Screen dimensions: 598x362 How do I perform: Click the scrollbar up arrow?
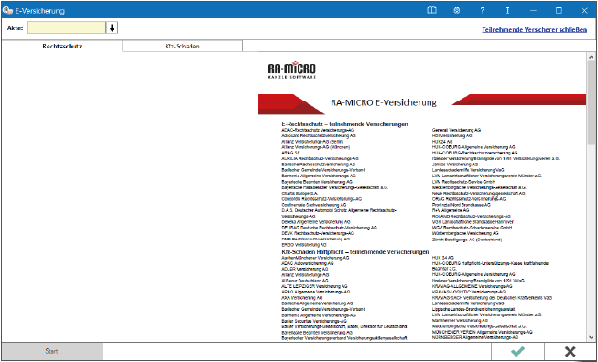pos(592,57)
